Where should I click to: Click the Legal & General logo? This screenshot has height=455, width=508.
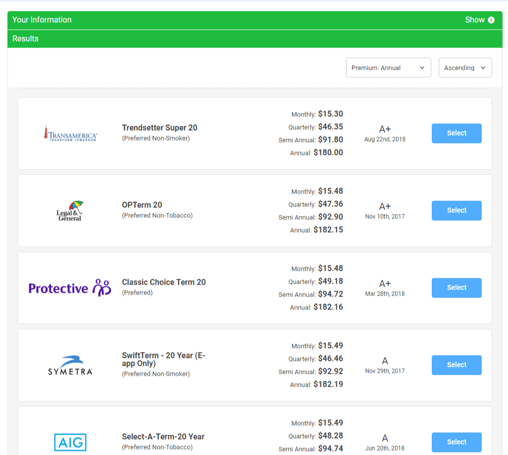tap(70, 210)
